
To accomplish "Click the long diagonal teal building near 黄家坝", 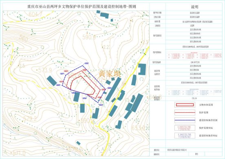I will 113,89.
